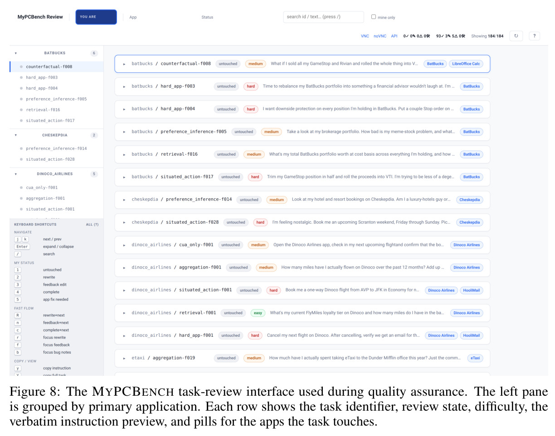Click the Showing 184/184 counter
This screenshot has height=436, width=555.
pyautogui.click(x=487, y=36)
